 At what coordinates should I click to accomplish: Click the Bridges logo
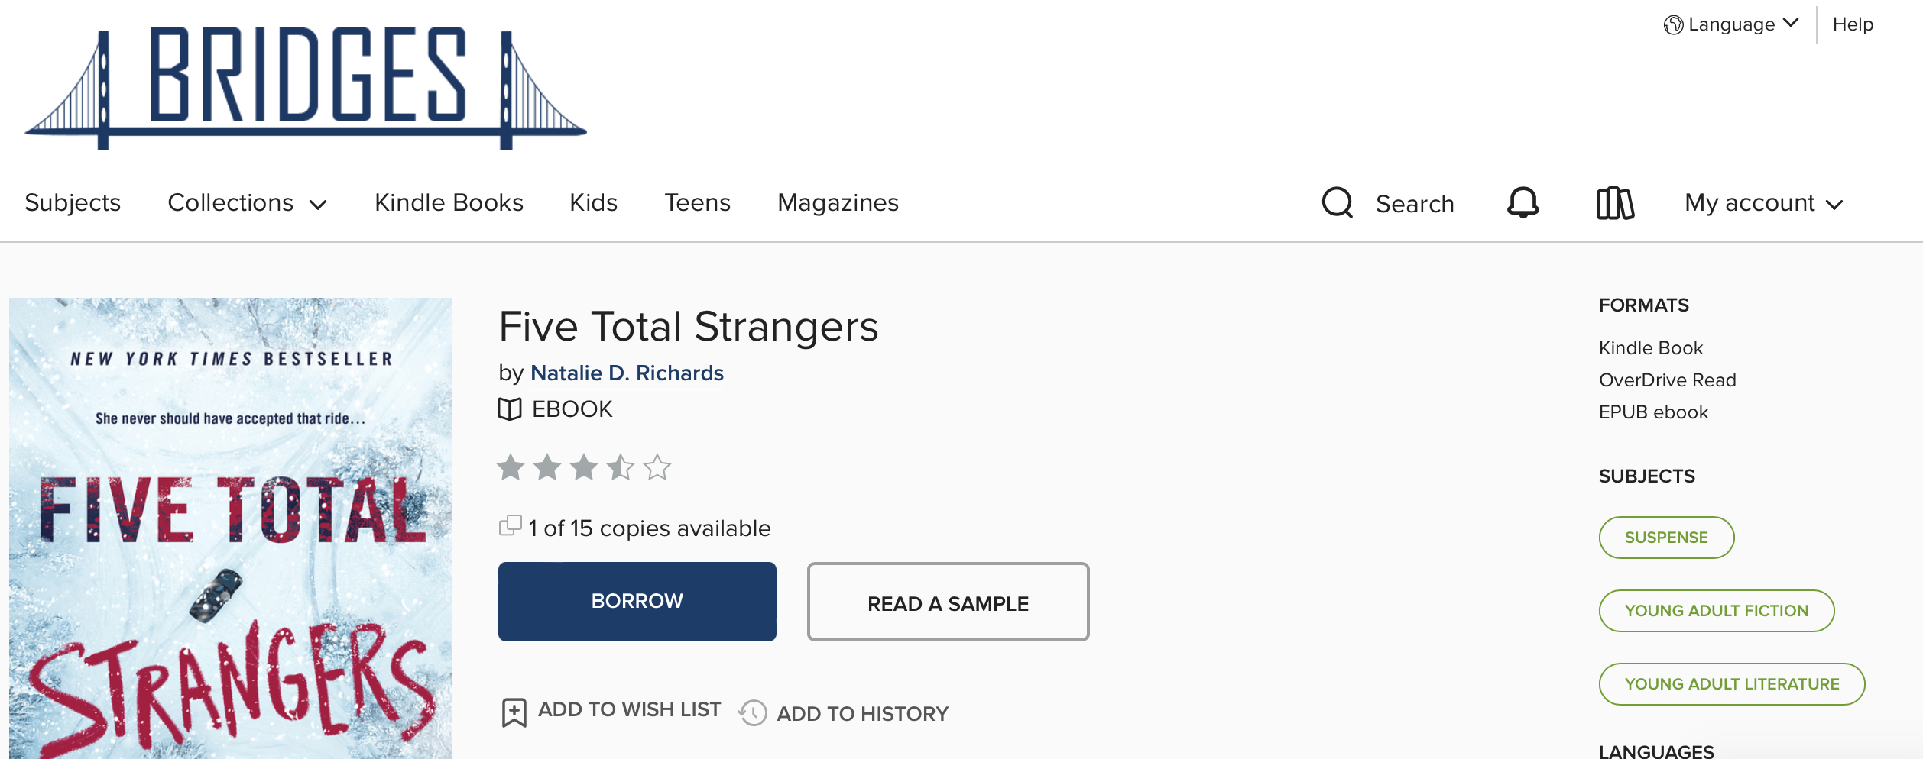306,88
